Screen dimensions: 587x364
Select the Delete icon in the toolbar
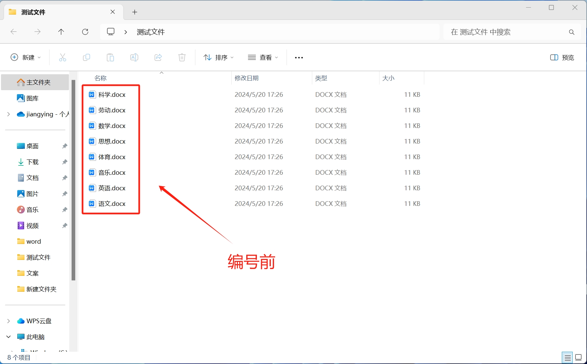point(182,57)
